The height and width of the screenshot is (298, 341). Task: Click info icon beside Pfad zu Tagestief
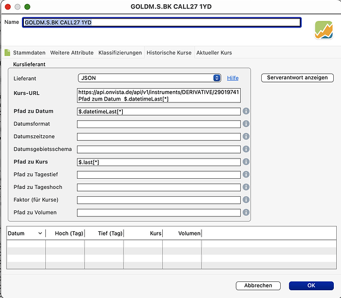click(x=246, y=174)
